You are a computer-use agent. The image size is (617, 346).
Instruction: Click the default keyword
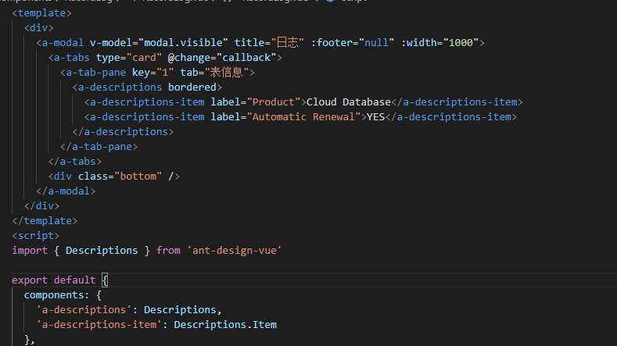click(x=75, y=280)
